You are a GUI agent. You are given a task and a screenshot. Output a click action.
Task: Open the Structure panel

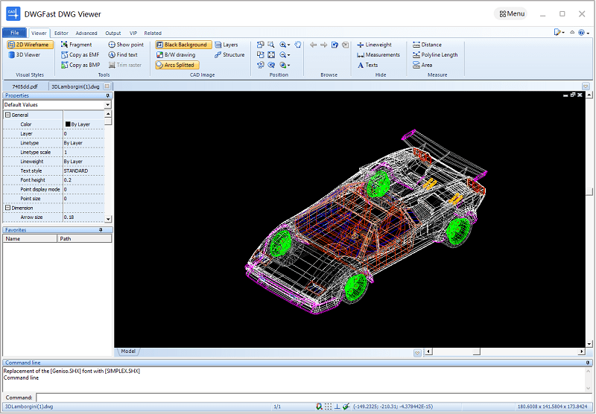click(229, 54)
